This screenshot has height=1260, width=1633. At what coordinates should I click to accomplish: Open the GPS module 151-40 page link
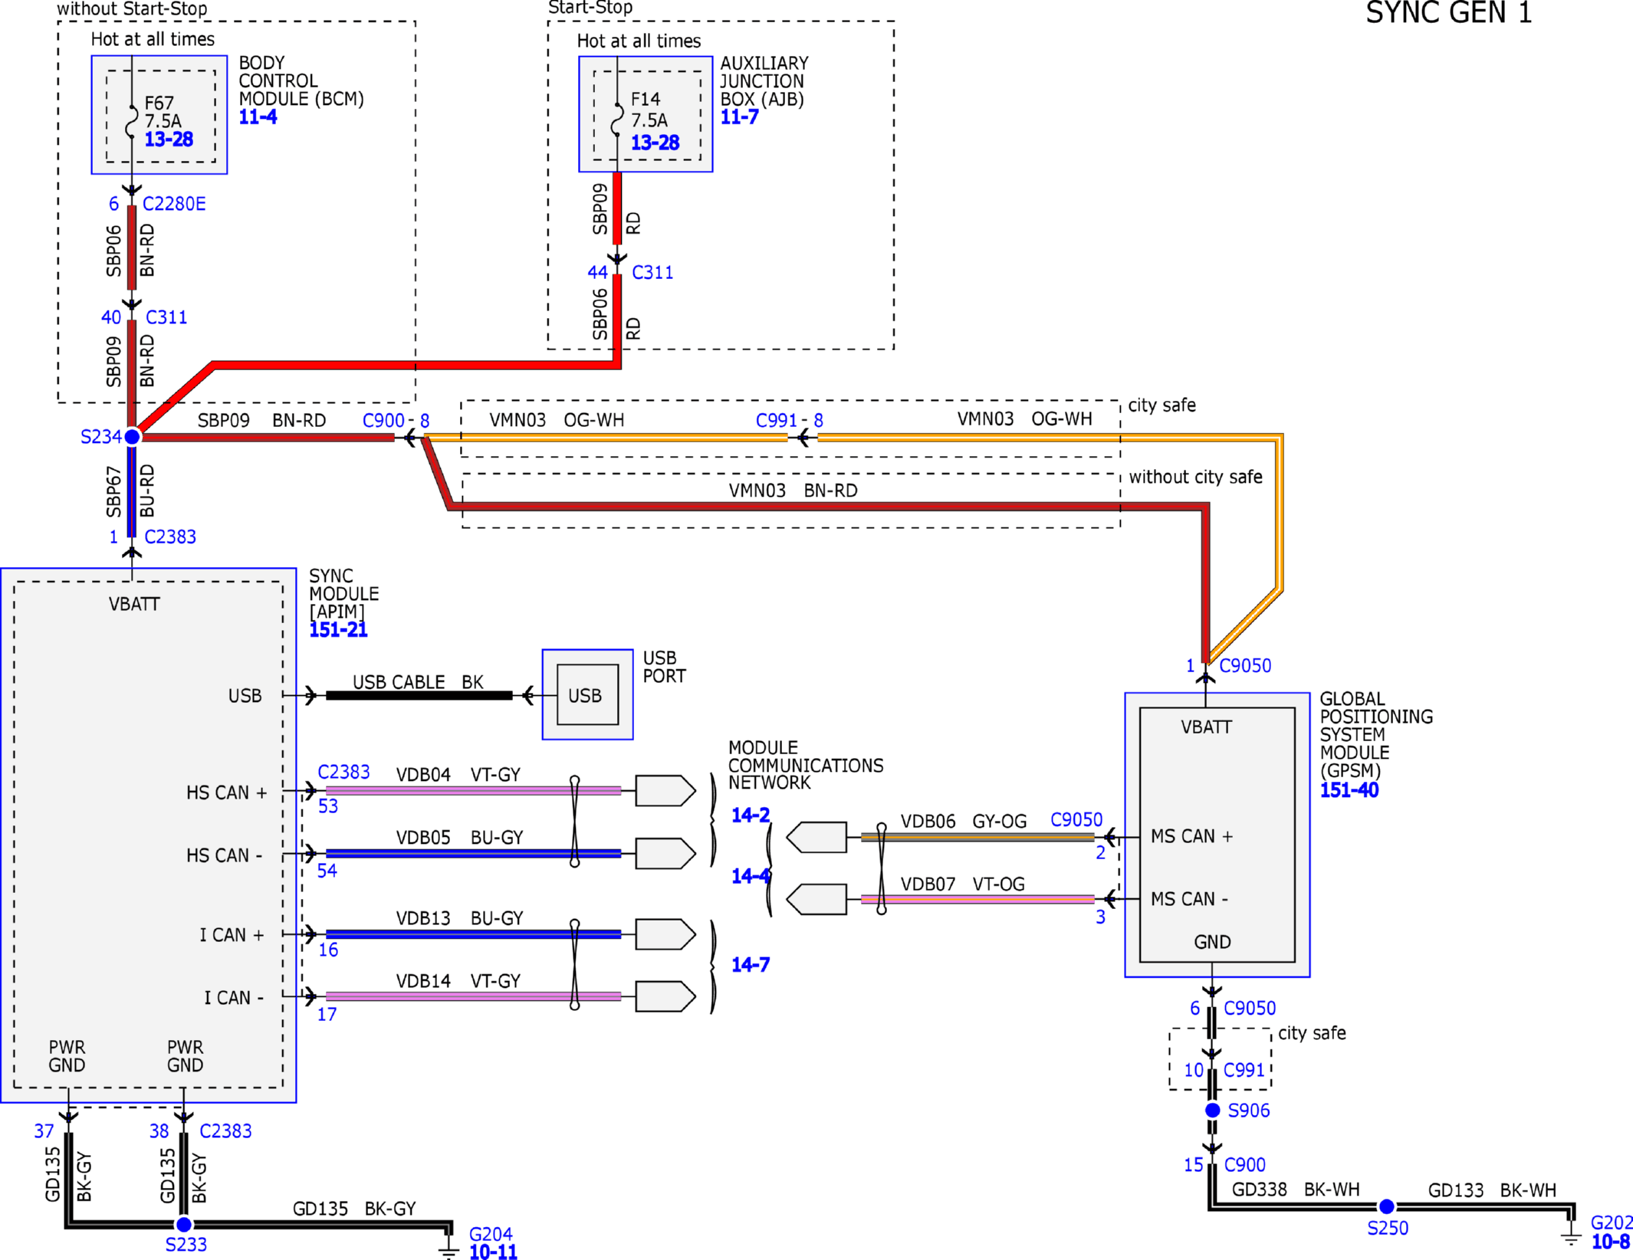point(1349,790)
